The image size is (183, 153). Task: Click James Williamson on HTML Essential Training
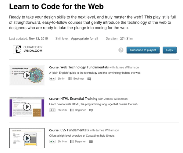(x=116, y=99)
